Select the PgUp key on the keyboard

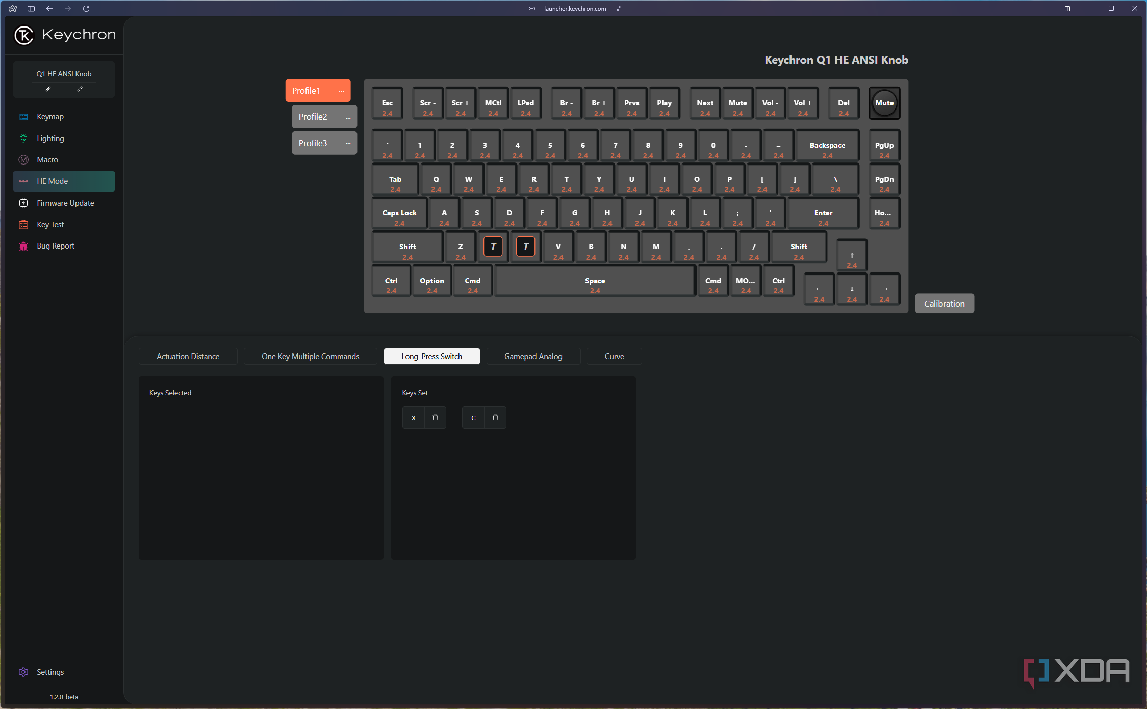(884, 146)
